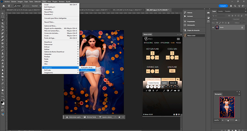The height and width of the screenshot is (131, 247).
Task: Click Evening Sun left arrow
Action: [x=148, y=71]
